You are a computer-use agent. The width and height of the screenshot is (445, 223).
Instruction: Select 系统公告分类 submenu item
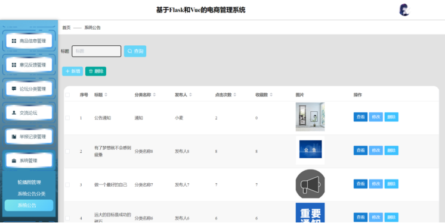pos(32,194)
